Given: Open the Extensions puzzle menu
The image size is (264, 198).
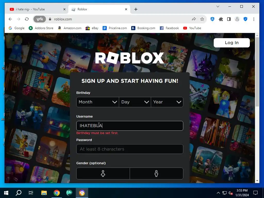Looking at the screenshot, I should pos(221,19).
